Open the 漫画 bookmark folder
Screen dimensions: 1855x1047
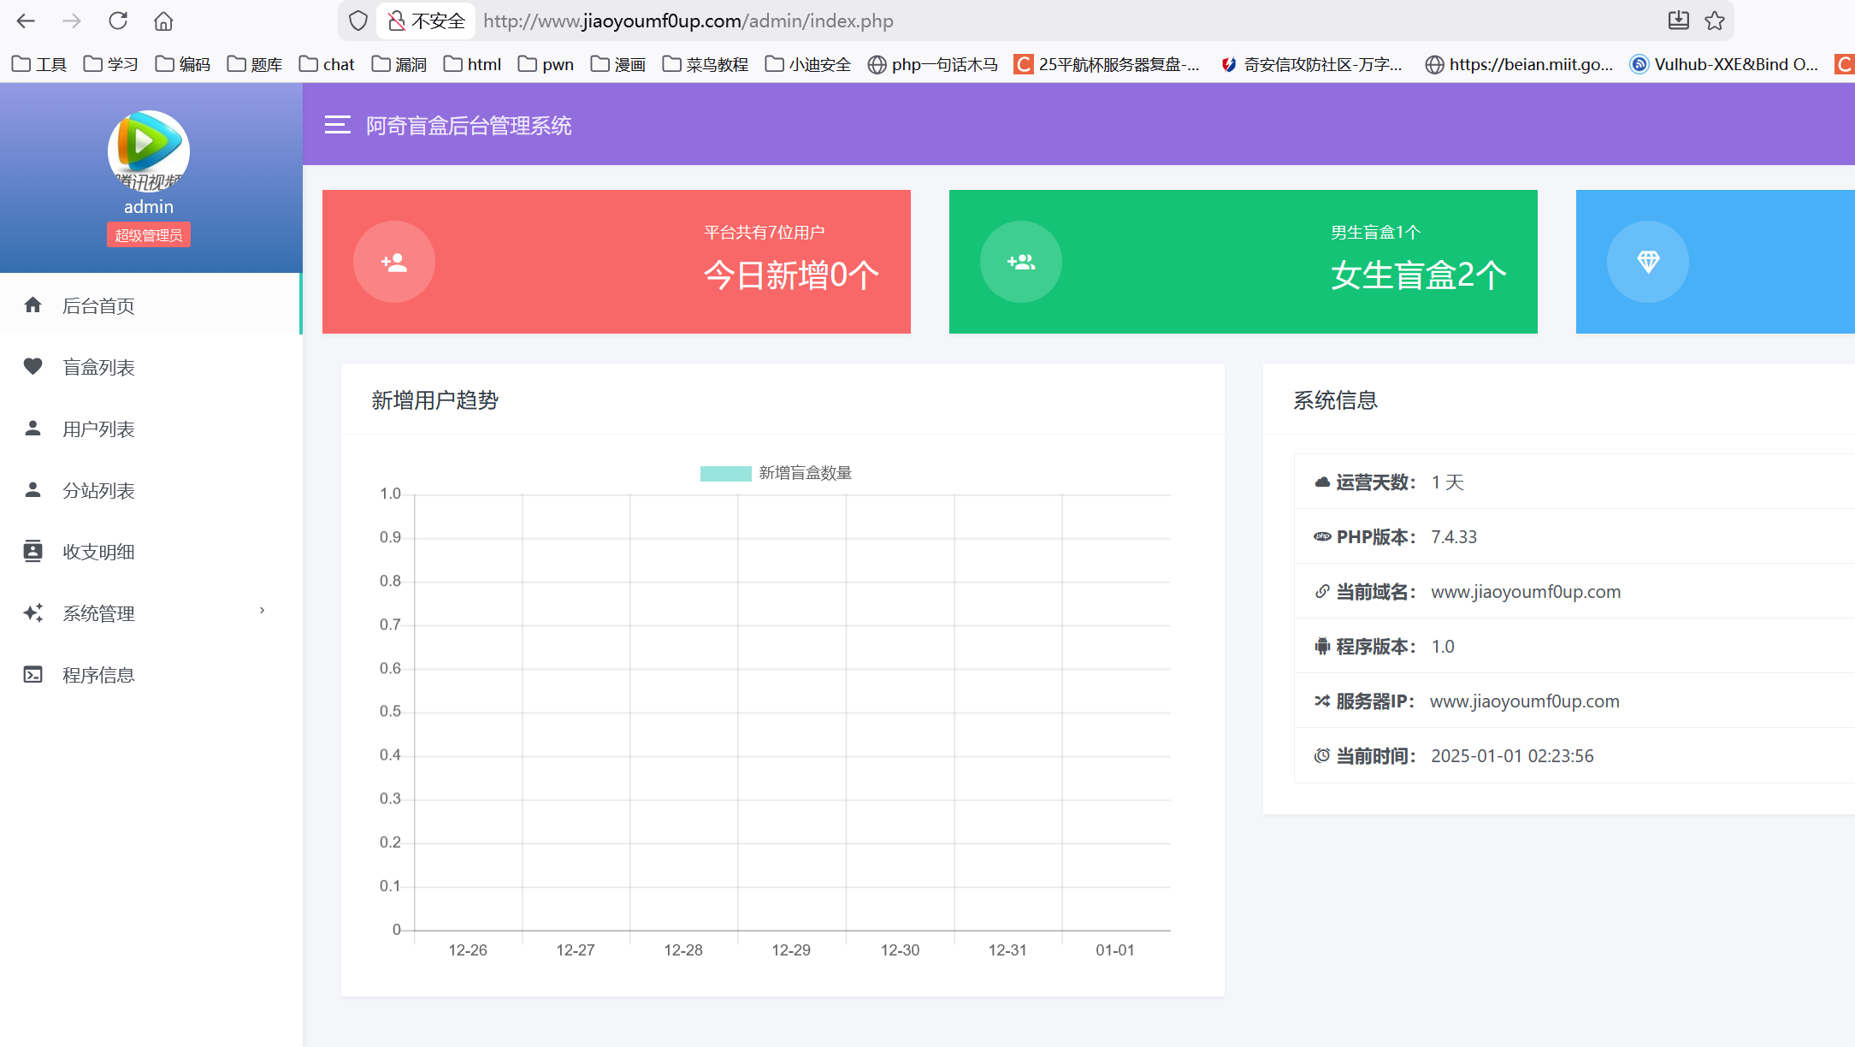[x=618, y=64]
